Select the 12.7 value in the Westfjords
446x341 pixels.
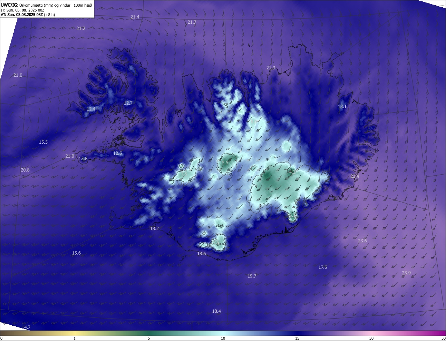coord(128,103)
